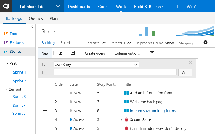The height and width of the screenshot is (134, 215).
Task: Close the new item panel
Action: [190, 63]
